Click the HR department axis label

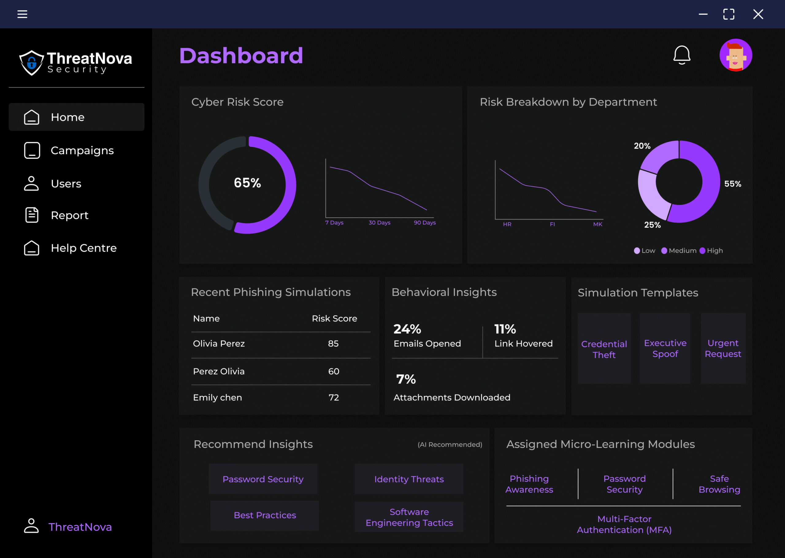pyautogui.click(x=507, y=224)
